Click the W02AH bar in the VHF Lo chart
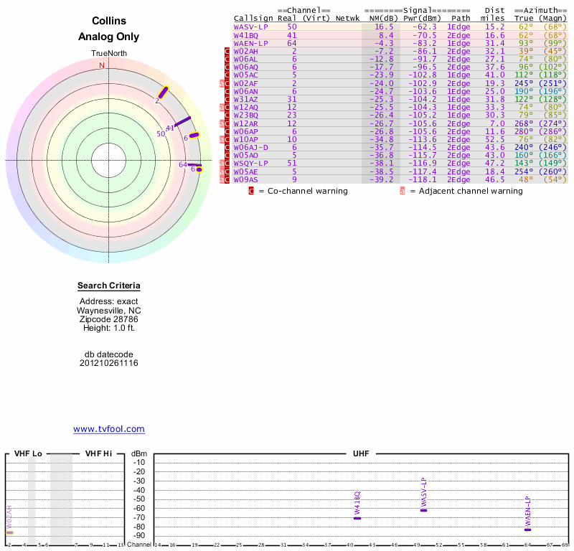574x551 pixels. [x=10, y=532]
